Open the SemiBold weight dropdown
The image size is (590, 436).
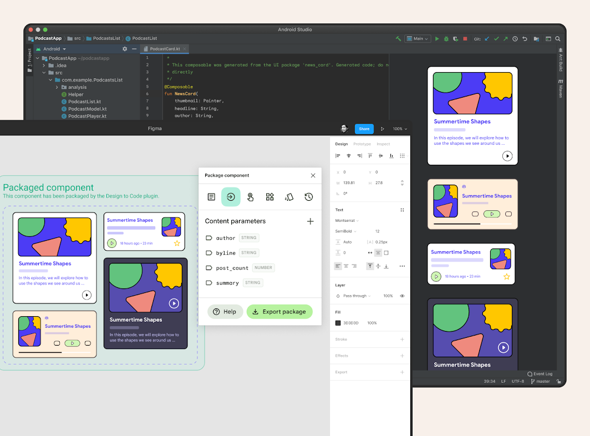coord(345,231)
